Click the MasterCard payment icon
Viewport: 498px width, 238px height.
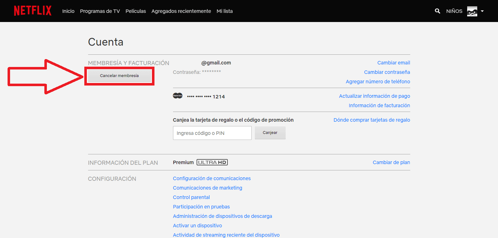click(x=178, y=96)
